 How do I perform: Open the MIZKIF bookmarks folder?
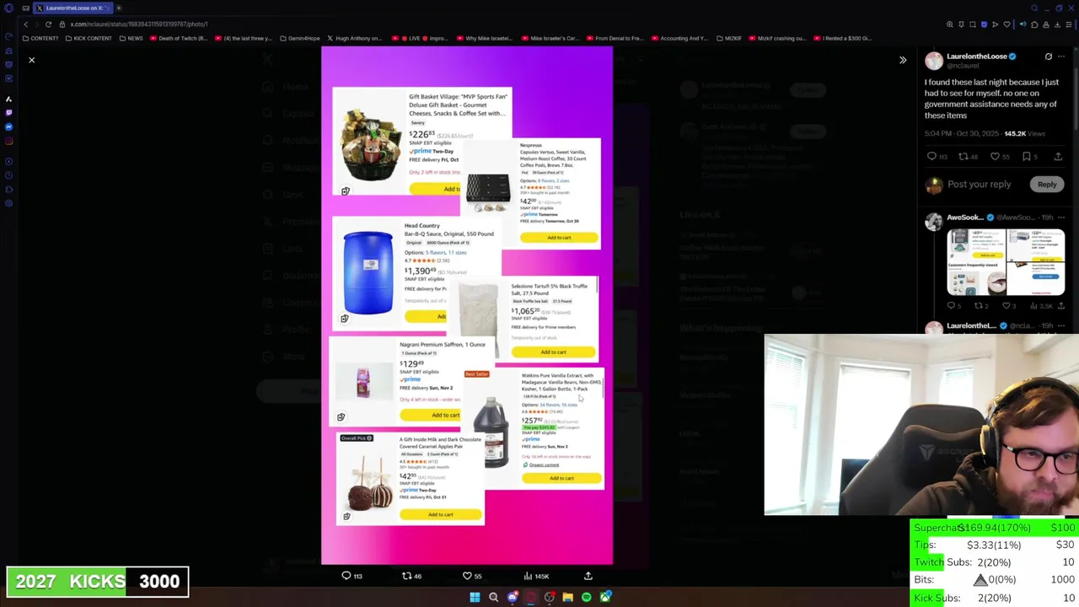(x=729, y=38)
